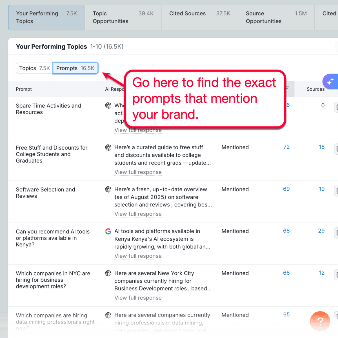
Task: Click the ChatGPT icon on Free Stuff row
Action: click(x=108, y=147)
